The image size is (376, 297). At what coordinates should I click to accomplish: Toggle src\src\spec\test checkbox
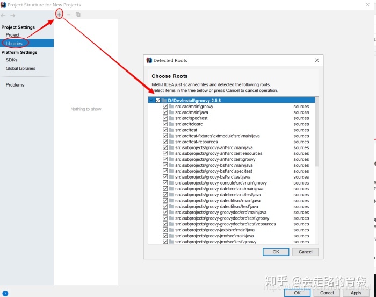coord(165,118)
